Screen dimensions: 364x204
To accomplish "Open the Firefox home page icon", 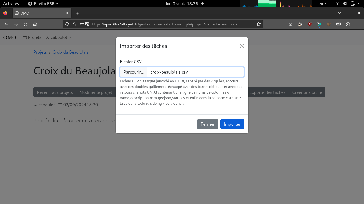I will tap(35, 24).
